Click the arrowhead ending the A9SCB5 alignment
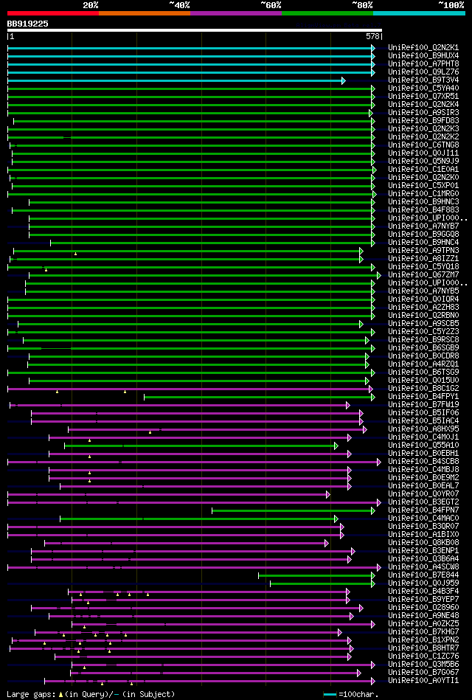 point(361,324)
